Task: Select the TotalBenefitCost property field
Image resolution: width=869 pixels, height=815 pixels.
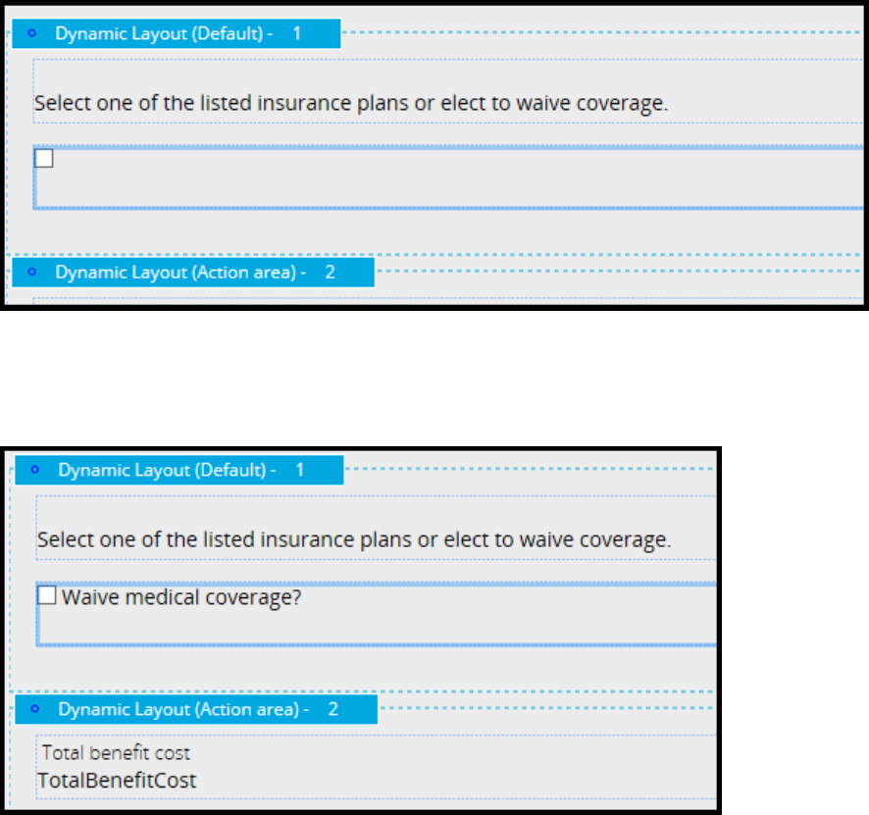Action: [x=117, y=781]
